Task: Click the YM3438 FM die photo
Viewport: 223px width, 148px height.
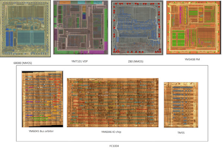Action: (x=194, y=28)
